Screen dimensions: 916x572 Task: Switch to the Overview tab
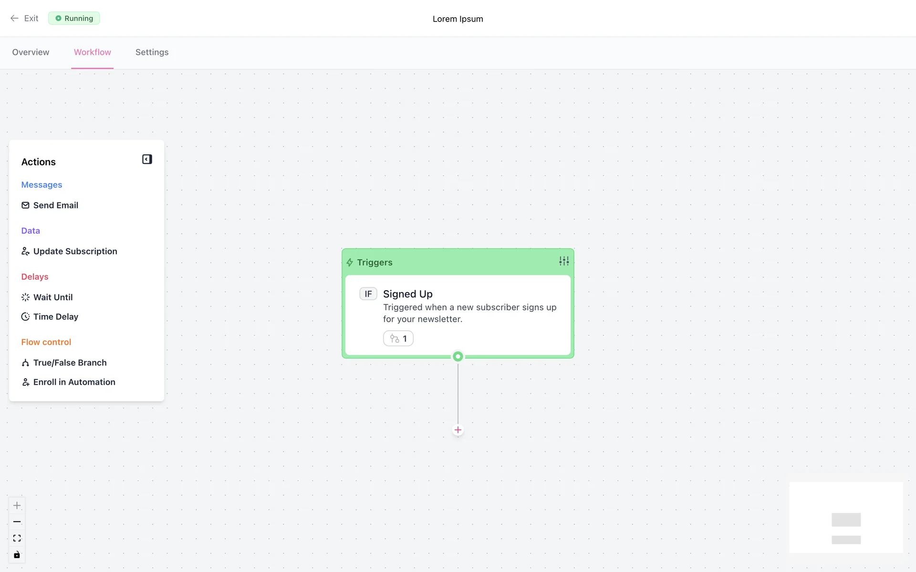[x=31, y=52]
